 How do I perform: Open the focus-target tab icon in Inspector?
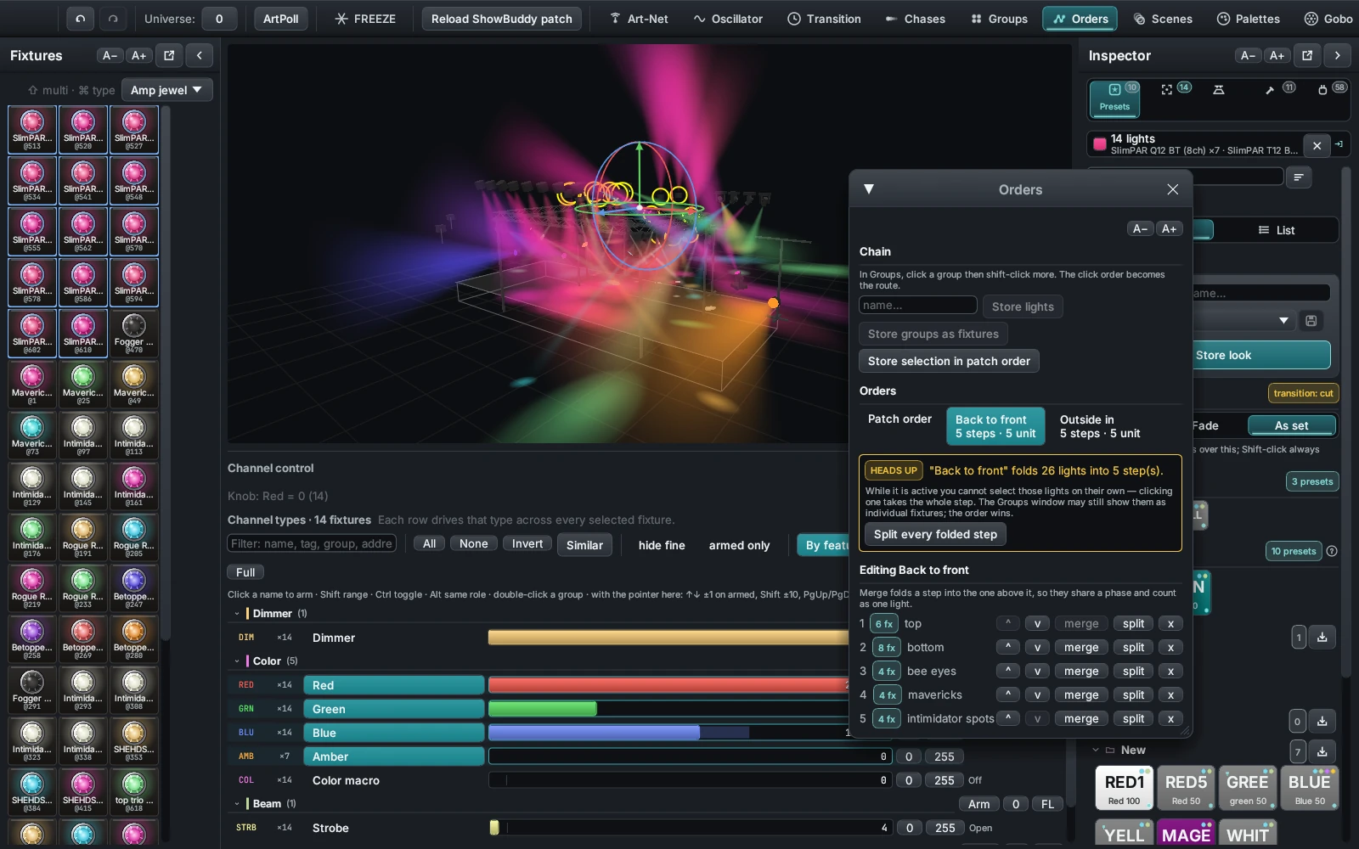1167,89
